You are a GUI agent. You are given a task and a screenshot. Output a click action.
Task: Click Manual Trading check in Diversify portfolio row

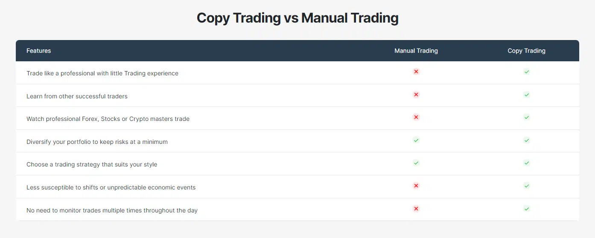click(416, 140)
